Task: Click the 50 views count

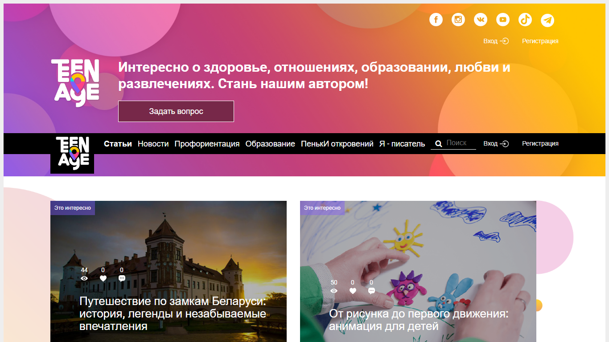Action: (334, 282)
